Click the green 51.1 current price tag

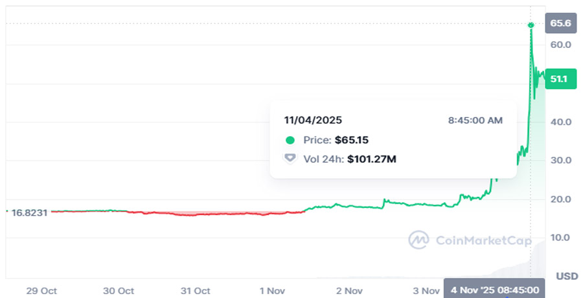point(560,79)
